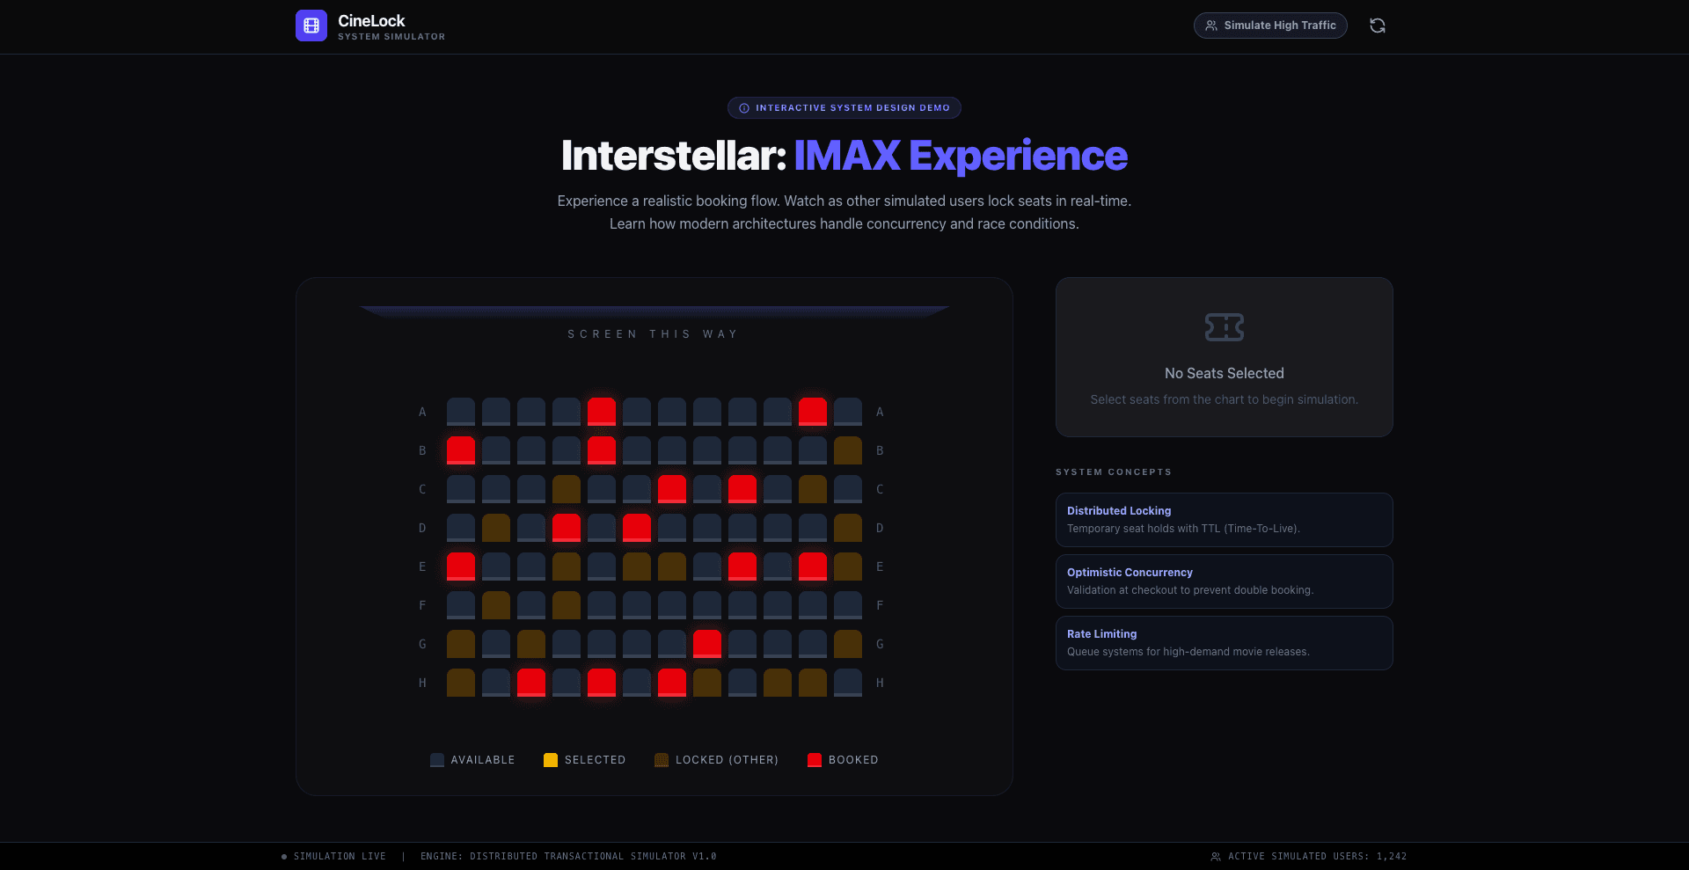
Task: Click the only booked seat in row G
Action: point(707,644)
